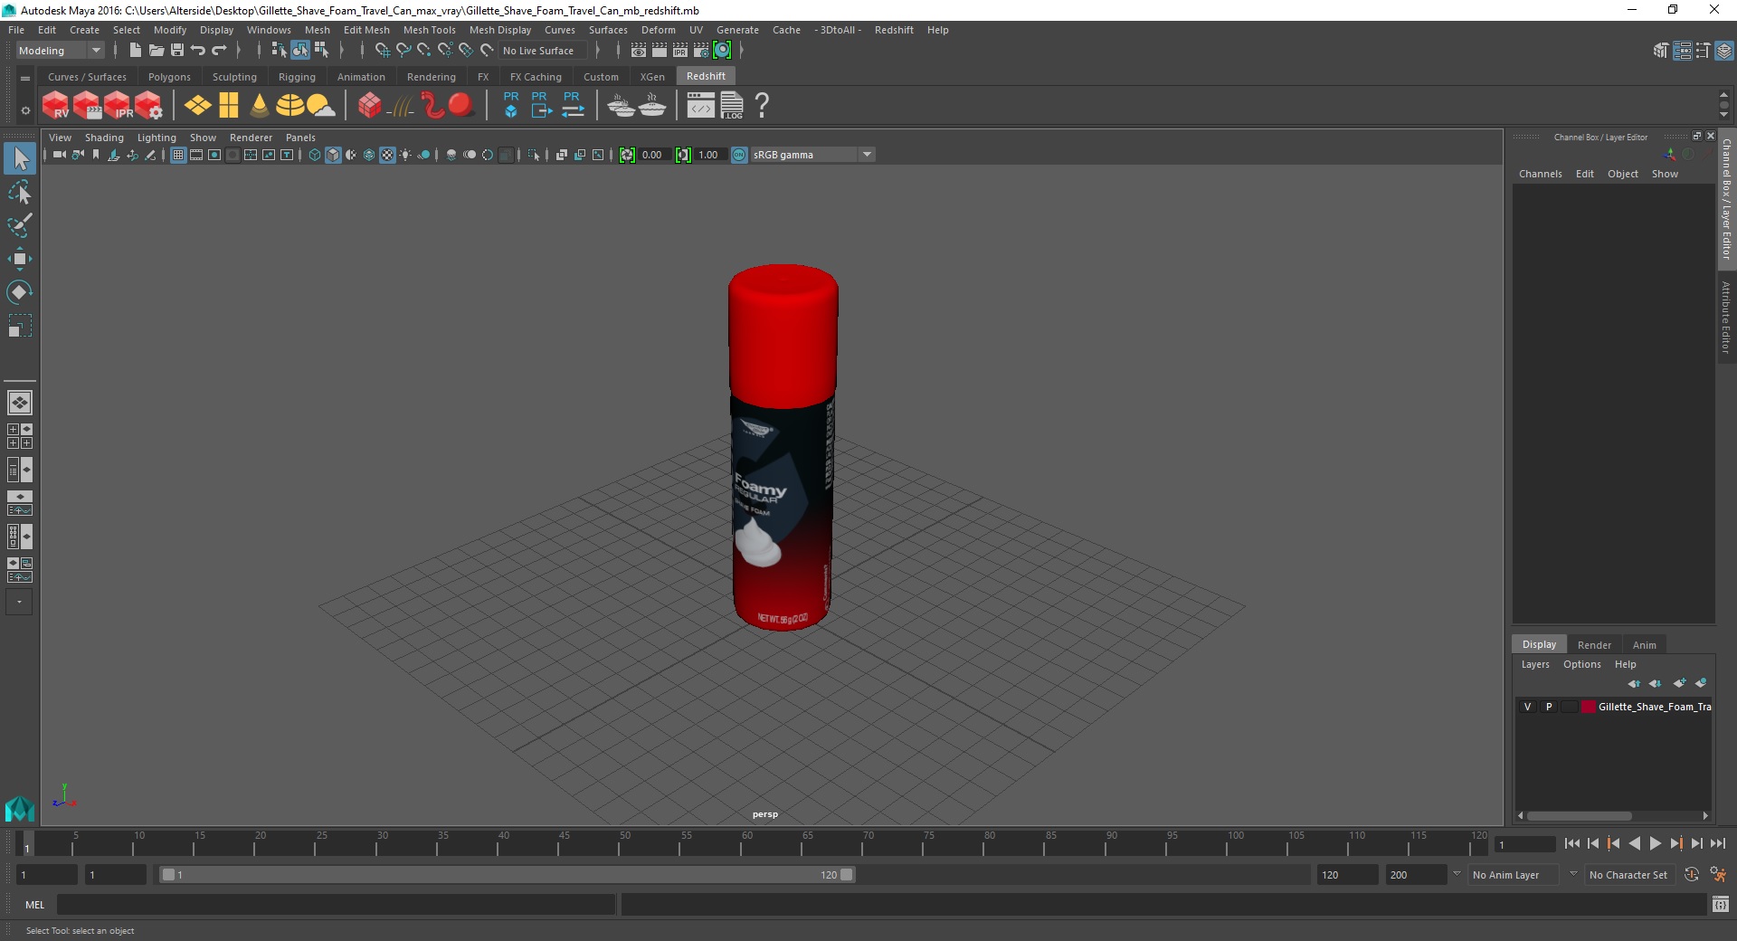The width and height of the screenshot is (1737, 941).
Task: Open the Modeling menu set dropdown
Action: coord(60,51)
